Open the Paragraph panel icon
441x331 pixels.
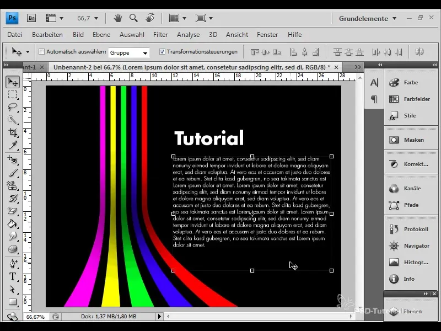pos(374,99)
